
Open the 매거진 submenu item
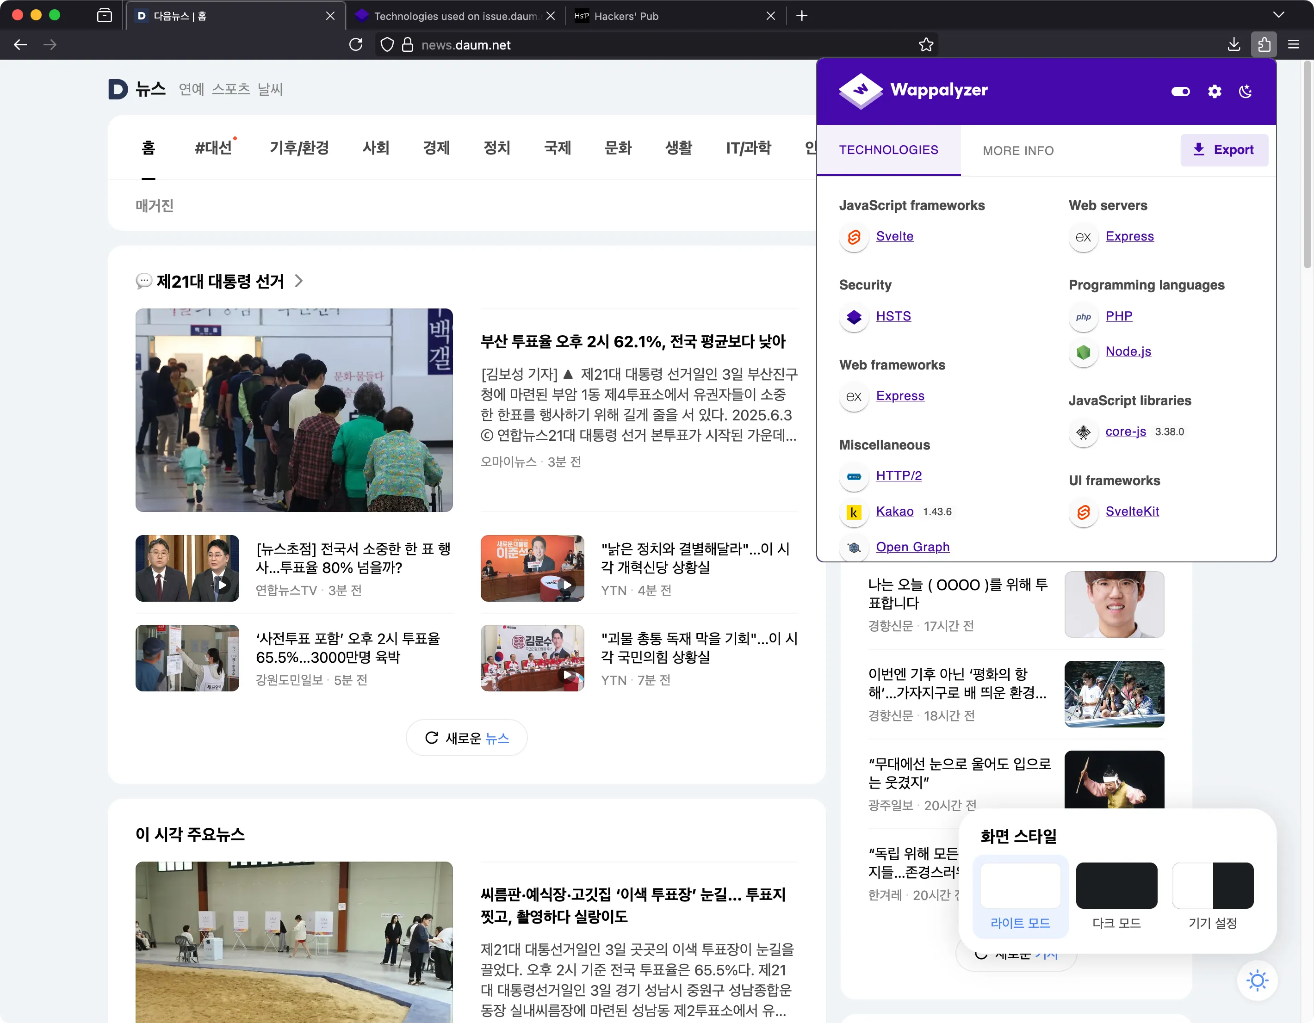click(154, 206)
